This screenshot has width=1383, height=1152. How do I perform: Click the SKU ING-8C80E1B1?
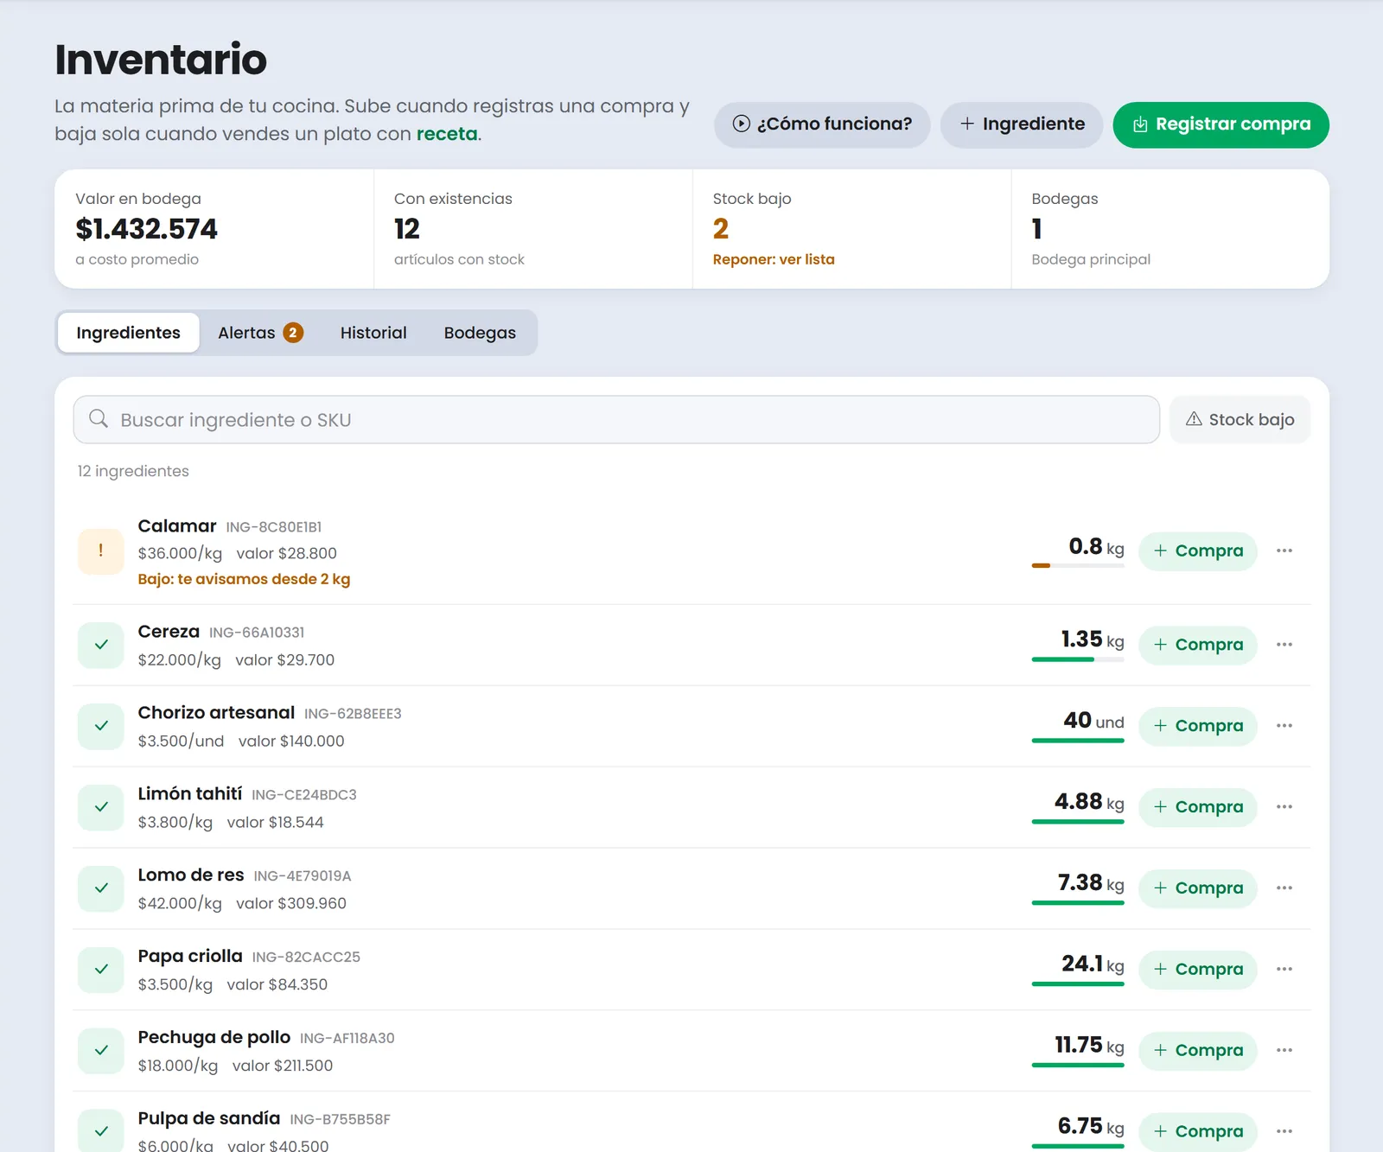(x=274, y=527)
